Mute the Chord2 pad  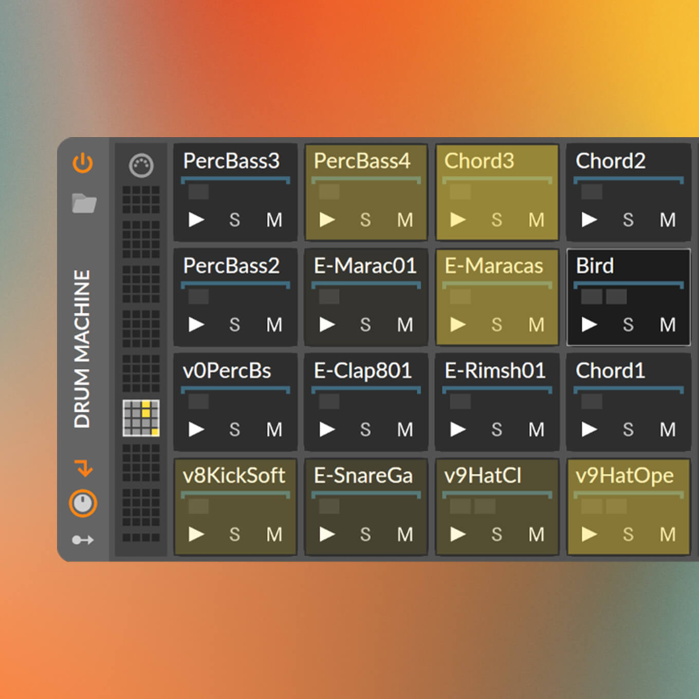pos(668,220)
